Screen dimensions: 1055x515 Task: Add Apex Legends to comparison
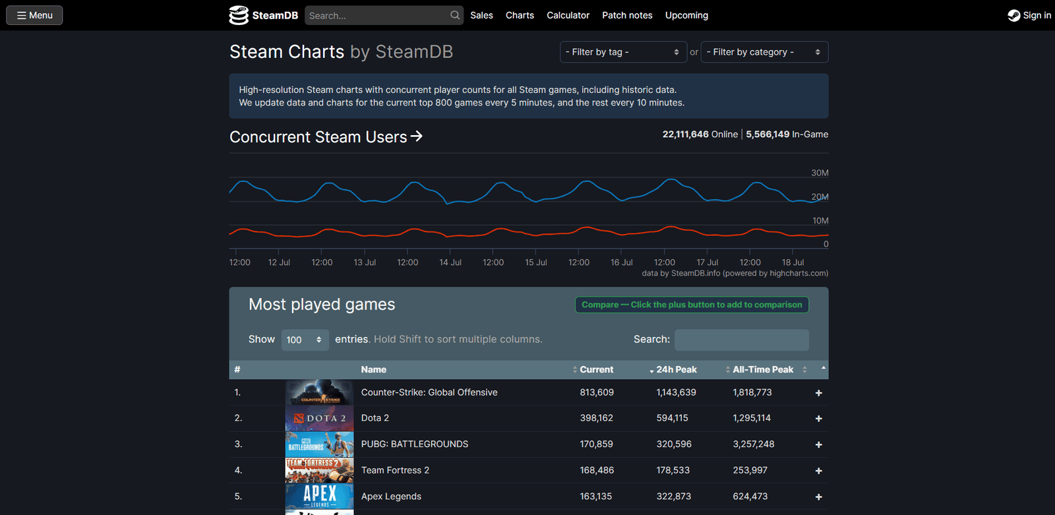[818, 497]
